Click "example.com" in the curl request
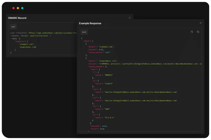This screenshot has height=140, width=211. click(27, 44)
